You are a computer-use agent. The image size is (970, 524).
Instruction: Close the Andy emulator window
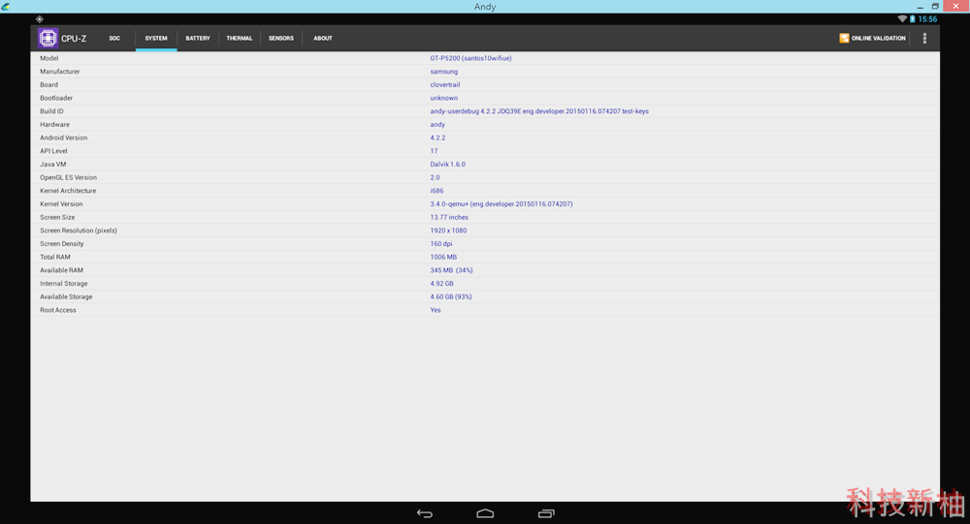[955, 6]
